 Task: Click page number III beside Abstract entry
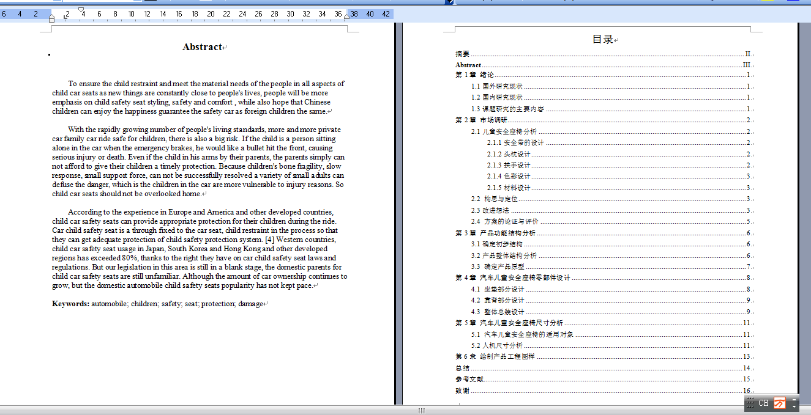[x=747, y=65]
